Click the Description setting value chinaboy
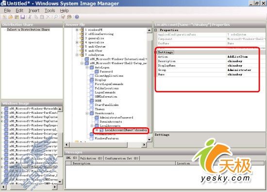 [235, 61]
